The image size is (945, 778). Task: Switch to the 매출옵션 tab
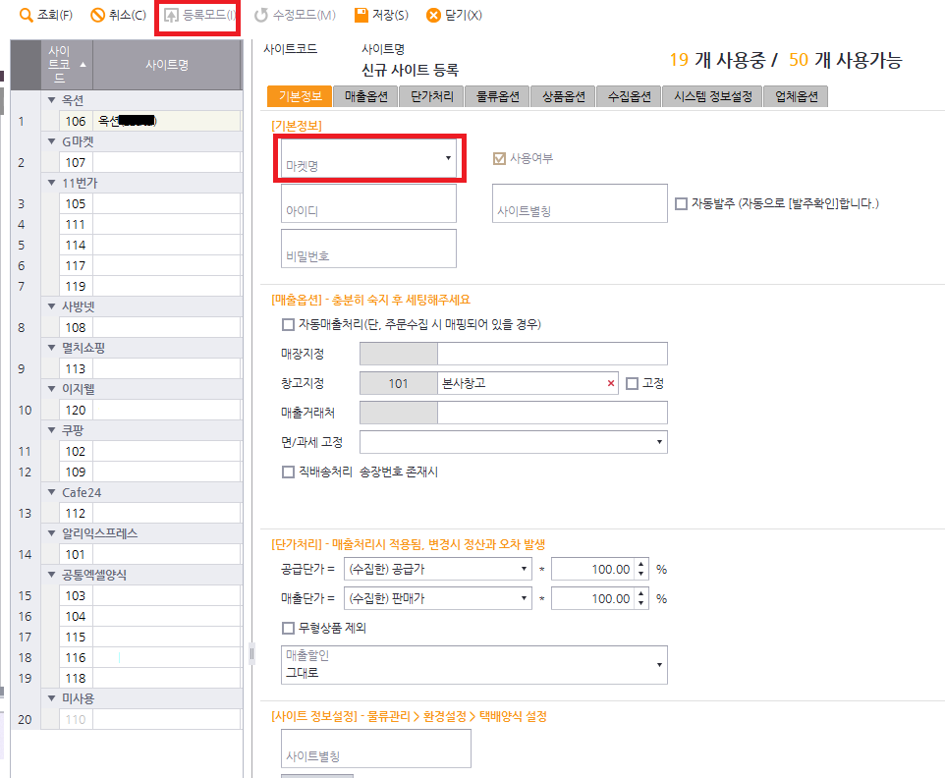tap(365, 96)
